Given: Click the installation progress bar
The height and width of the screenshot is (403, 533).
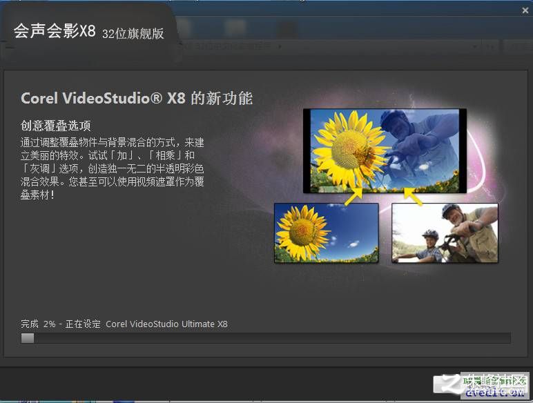Looking at the screenshot, I should [266, 338].
